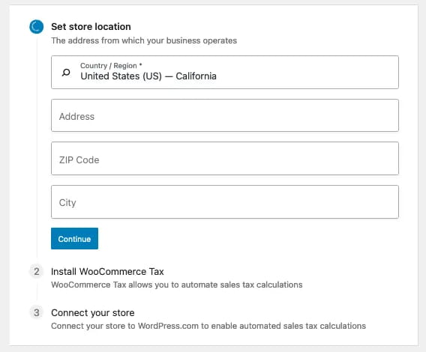
Task: Click the Country / Region field label
Action: (x=109, y=66)
